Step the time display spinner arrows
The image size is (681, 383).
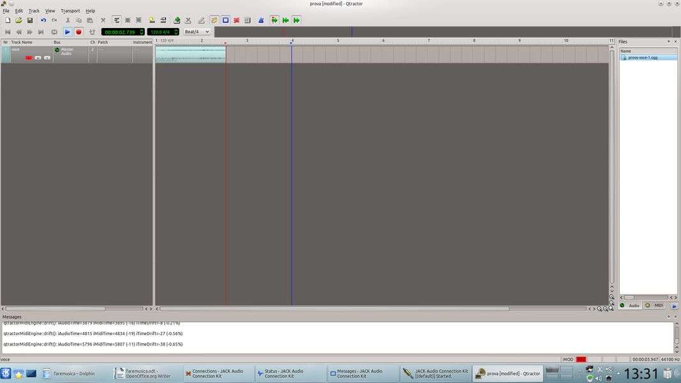[x=142, y=32]
